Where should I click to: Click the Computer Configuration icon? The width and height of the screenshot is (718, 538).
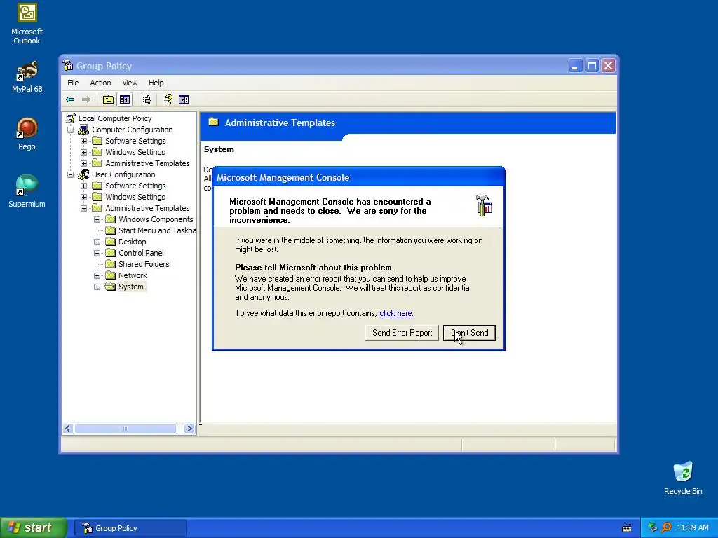coord(83,130)
